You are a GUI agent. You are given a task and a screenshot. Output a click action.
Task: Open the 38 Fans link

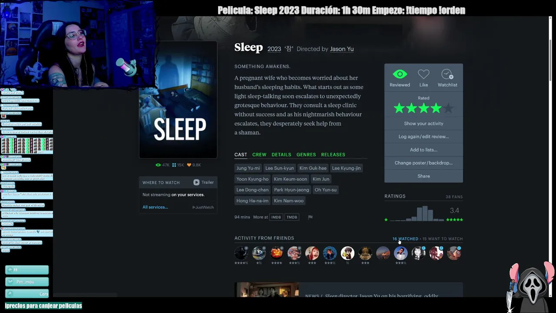[x=454, y=197]
